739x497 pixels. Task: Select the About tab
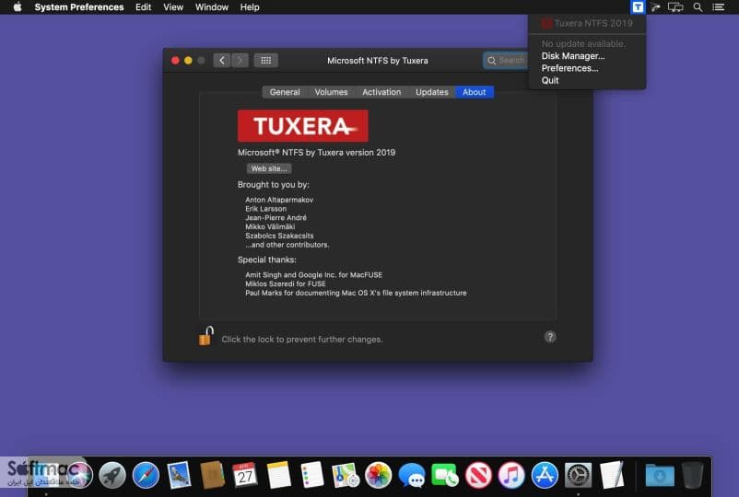point(475,92)
